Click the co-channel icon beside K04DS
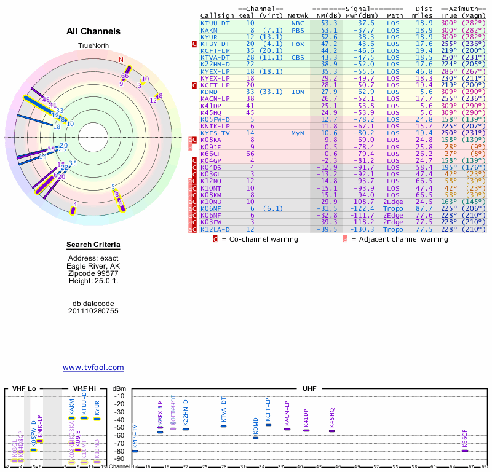492x472 pixels. coord(194,167)
